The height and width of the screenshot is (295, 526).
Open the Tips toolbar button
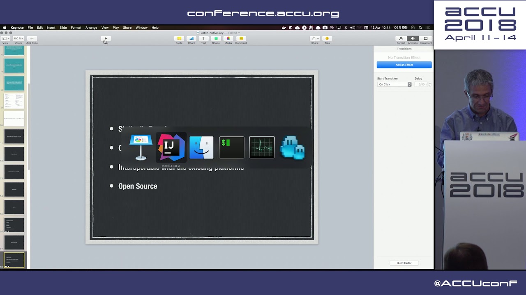327,39
